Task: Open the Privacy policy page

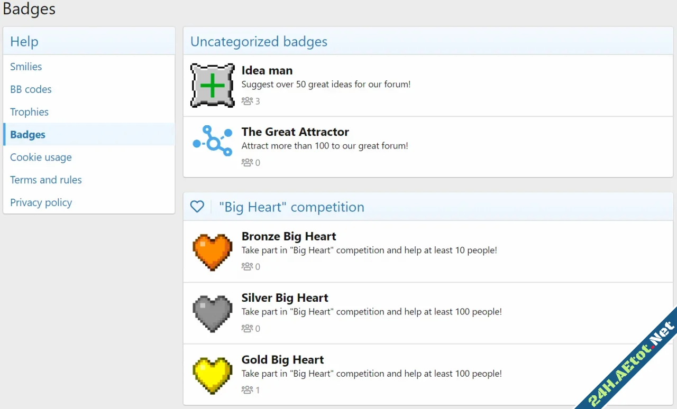Action: (x=41, y=202)
